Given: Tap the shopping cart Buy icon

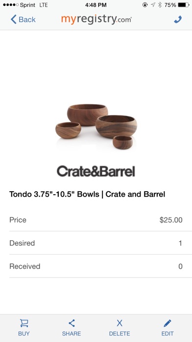Looking at the screenshot, I should [24, 323].
